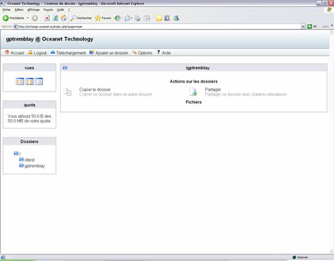Click the Partager action
The height and width of the screenshot is (261, 334).
tap(213, 89)
